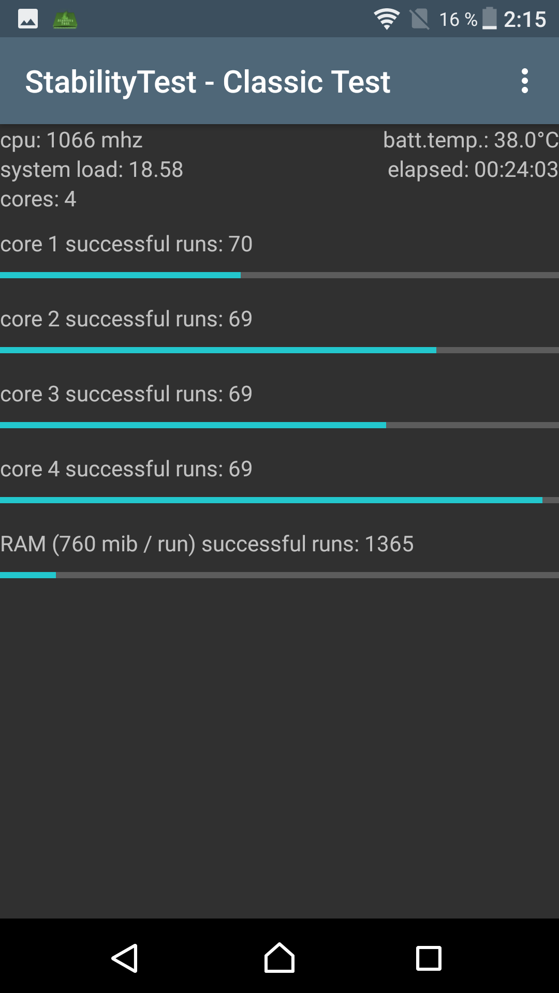
Task: Tap the no-SIM card status icon
Action: (x=419, y=20)
